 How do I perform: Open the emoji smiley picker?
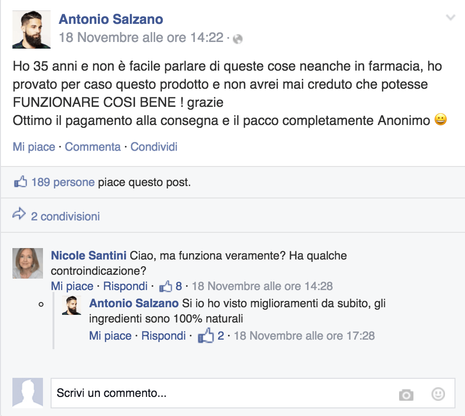[x=438, y=394]
